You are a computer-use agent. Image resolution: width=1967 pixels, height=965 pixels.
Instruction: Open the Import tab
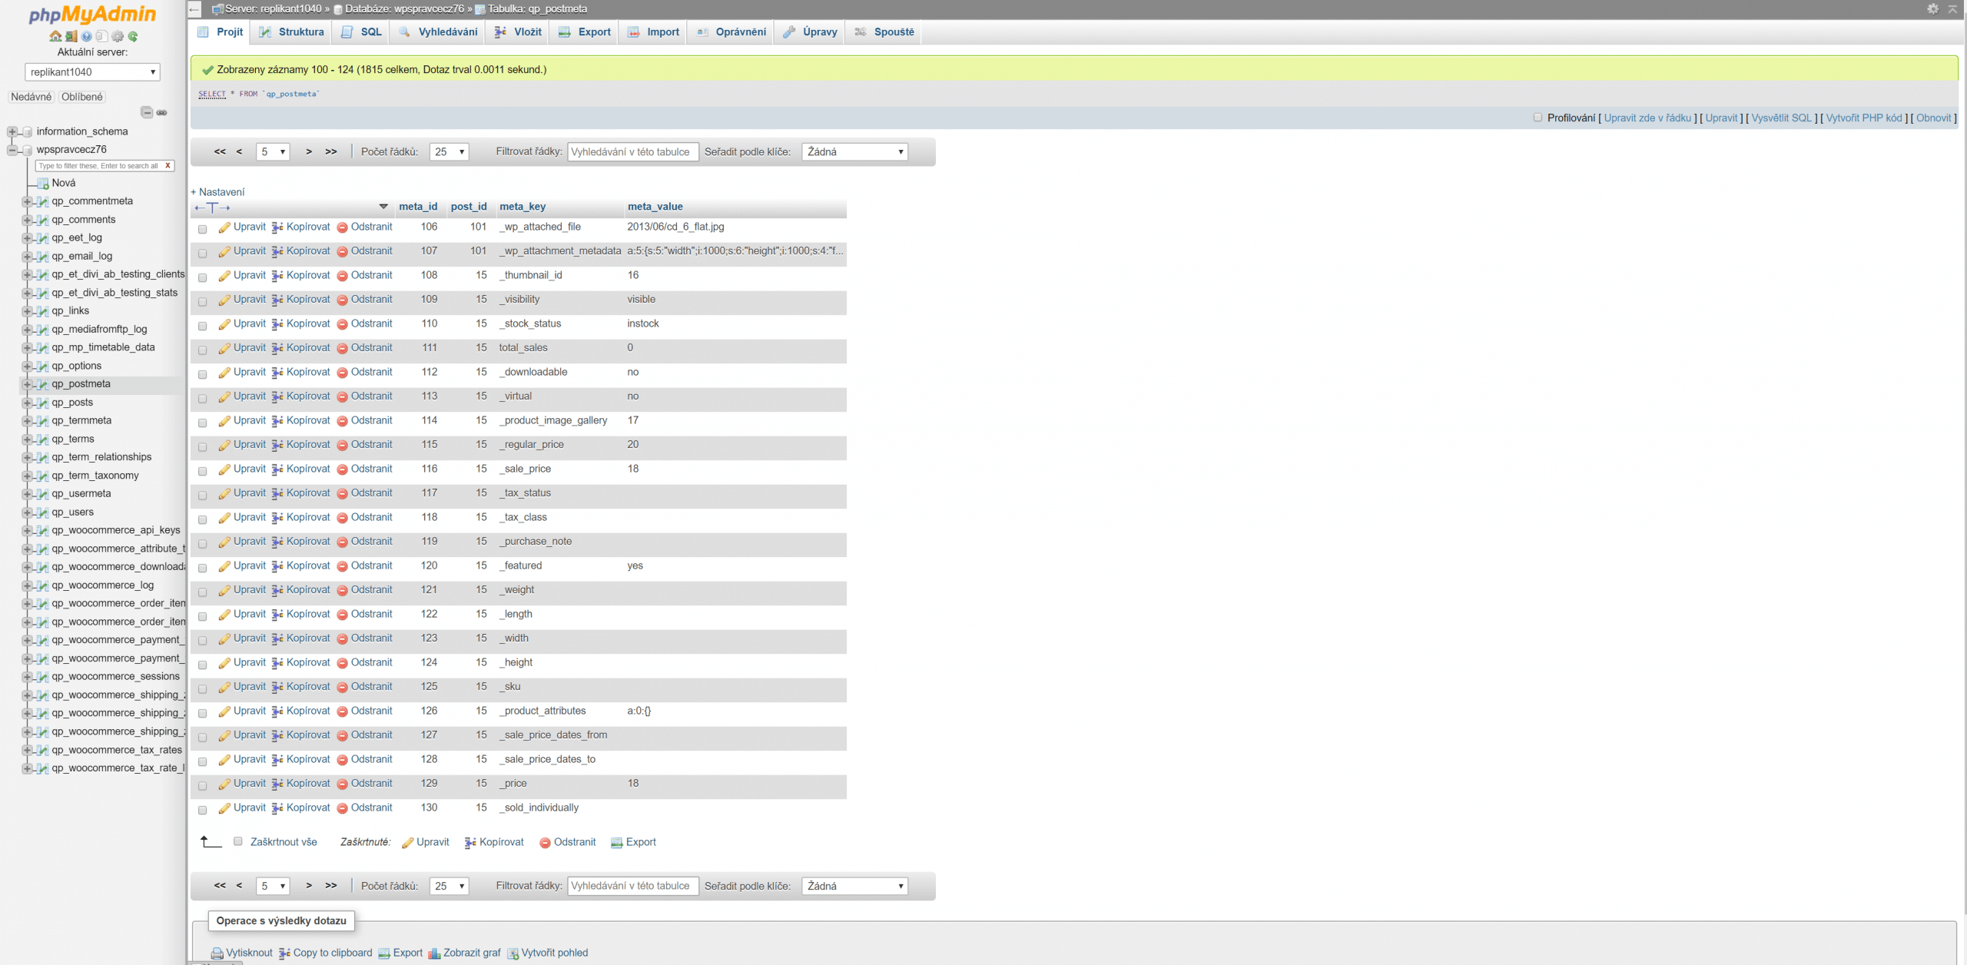[654, 32]
